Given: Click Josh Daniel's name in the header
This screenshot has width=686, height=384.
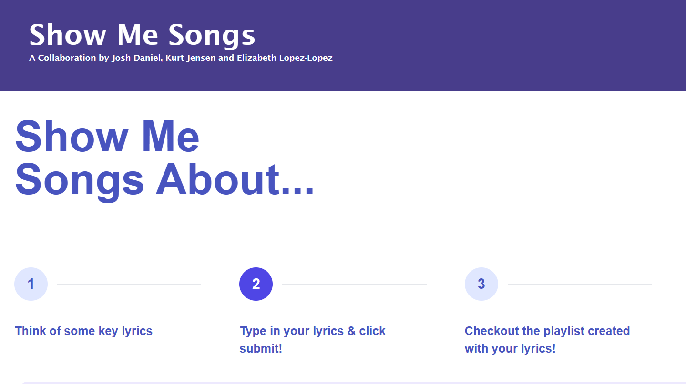Looking at the screenshot, I should pyautogui.click(x=136, y=58).
